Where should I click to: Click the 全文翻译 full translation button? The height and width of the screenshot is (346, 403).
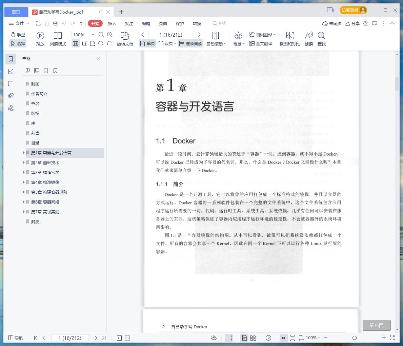261,43
